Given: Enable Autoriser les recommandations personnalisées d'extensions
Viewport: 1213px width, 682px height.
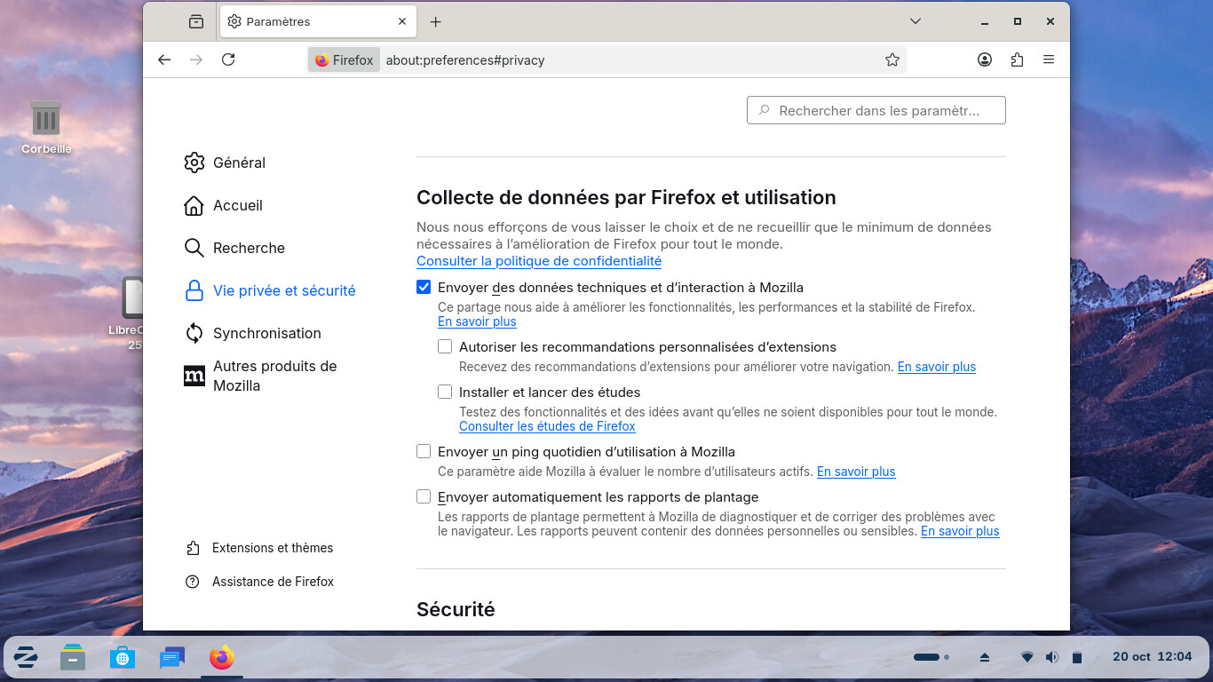Looking at the screenshot, I should click(x=445, y=346).
